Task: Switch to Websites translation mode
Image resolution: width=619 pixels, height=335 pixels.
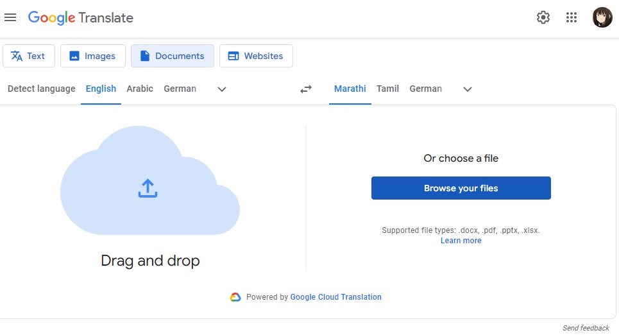Action: click(256, 56)
